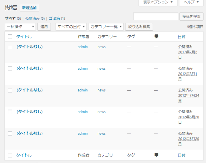
Task: Open the admin author link of first post
Action: pyautogui.click(x=83, y=47)
